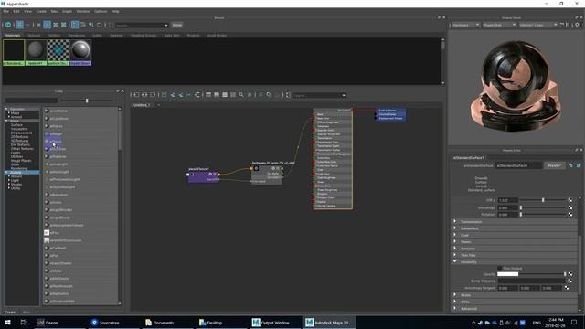Screen dimensions: 585x329
Task: Click the Anisotropy slider
Action: [x=543, y=207]
